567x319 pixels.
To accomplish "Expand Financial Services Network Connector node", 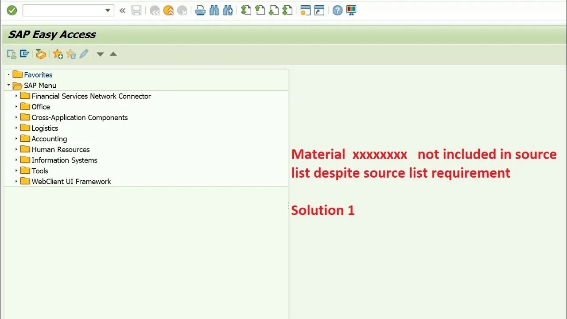I will (x=16, y=96).
